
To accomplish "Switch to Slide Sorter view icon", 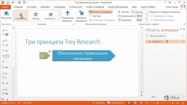I will point(135,103).
